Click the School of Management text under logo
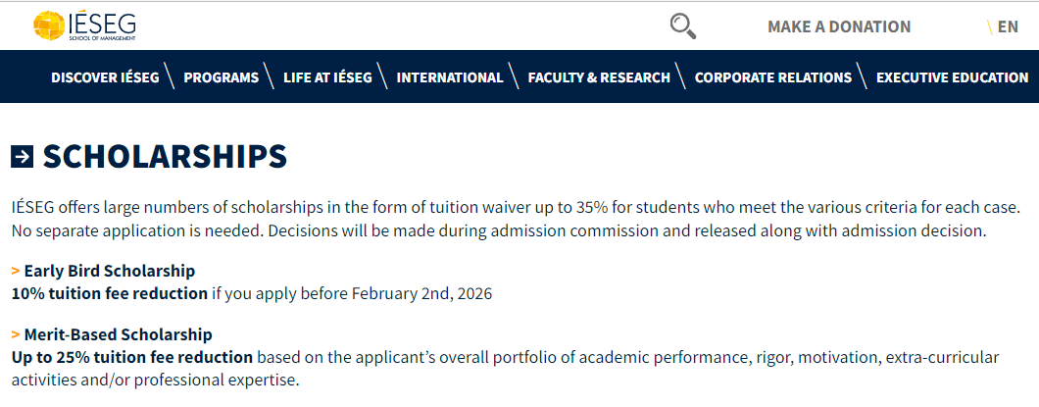This screenshot has width=1039, height=407. [x=102, y=37]
